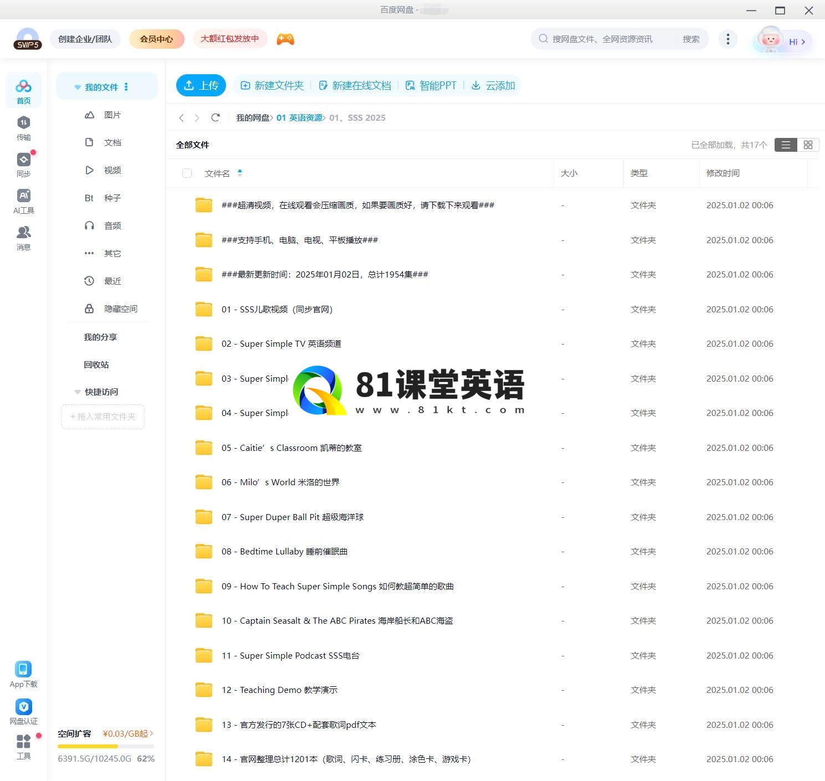Click 新建文件夹 button
Screen dimensions: 825x781
(272, 85)
